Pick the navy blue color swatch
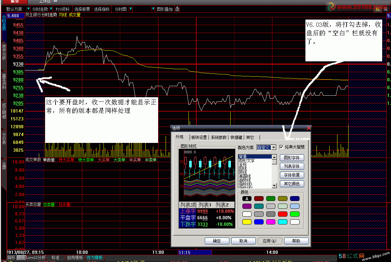Viewport: 391px width, 262px height. tap(295, 198)
